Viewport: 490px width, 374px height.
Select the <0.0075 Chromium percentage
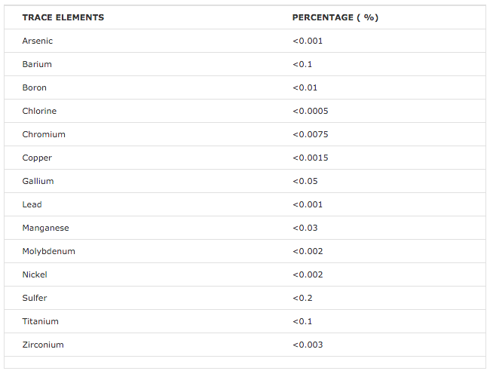(x=311, y=134)
